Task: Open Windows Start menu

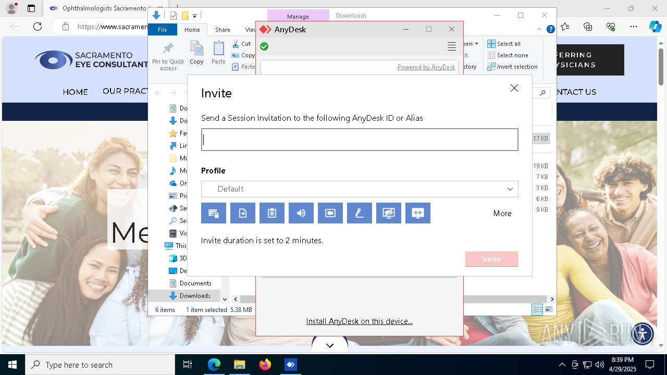Action: (13, 365)
